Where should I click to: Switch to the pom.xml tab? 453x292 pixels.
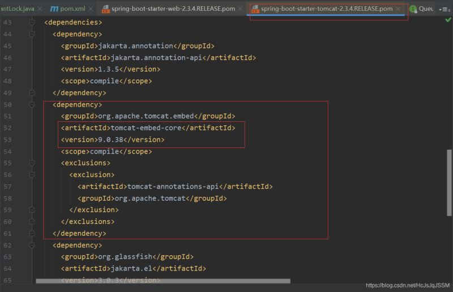click(72, 9)
